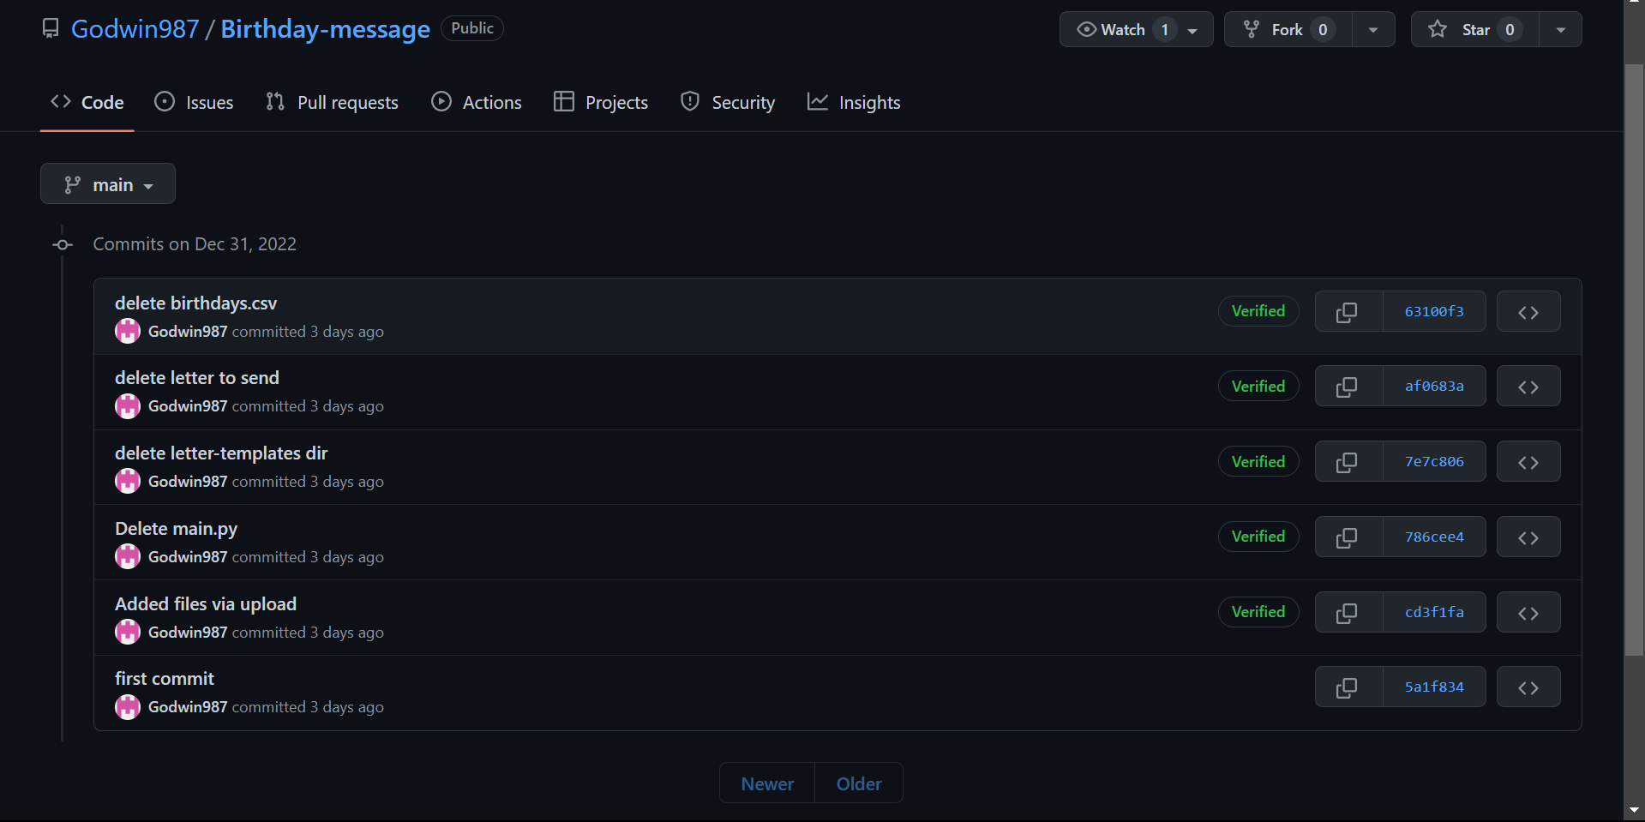Open 'delete letter-templates dir' commit message
Viewport: 1645px width, 822px height.
221,453
